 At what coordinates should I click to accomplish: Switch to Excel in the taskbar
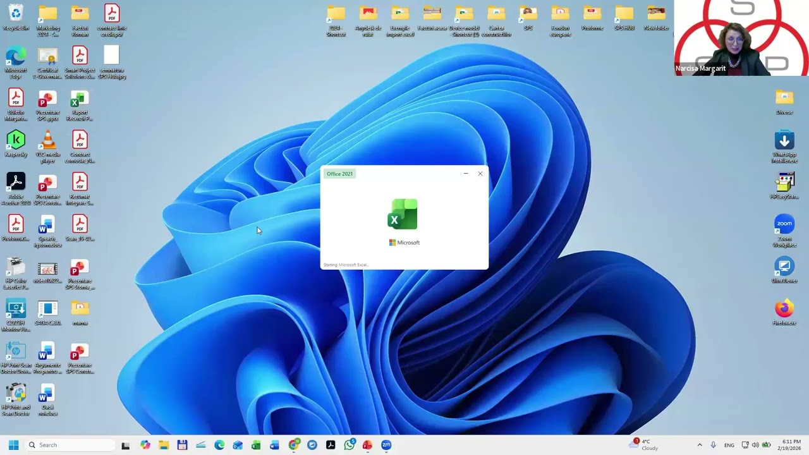pos(256,445)
